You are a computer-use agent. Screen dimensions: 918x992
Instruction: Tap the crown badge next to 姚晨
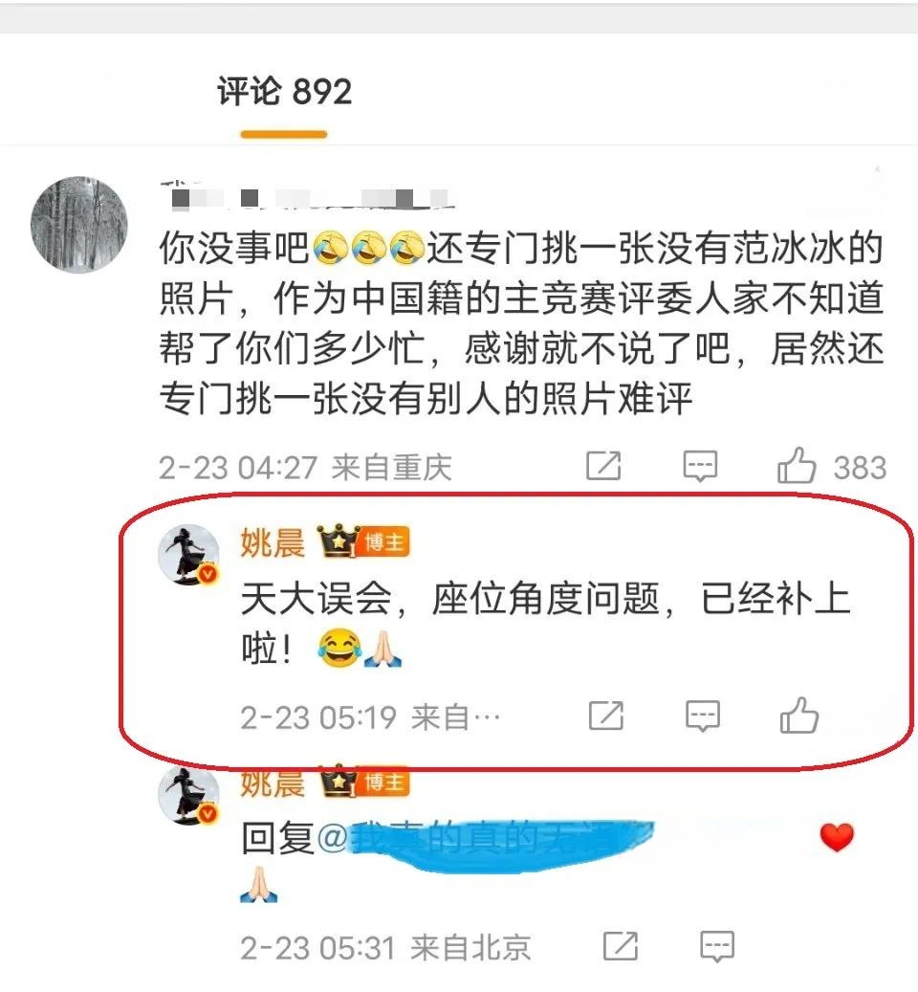(337, 540)
